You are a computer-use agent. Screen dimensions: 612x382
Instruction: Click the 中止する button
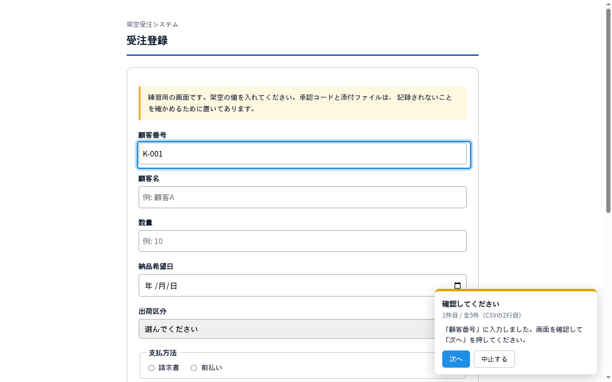[x=494, y=359]
